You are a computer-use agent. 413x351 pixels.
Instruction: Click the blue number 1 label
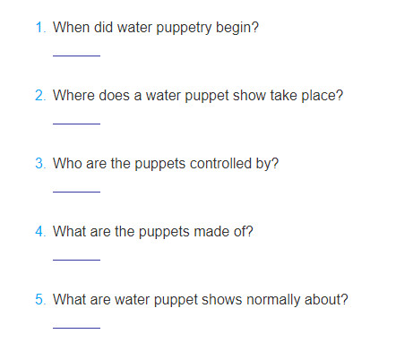pyautogui.click(x=40, y=28)
